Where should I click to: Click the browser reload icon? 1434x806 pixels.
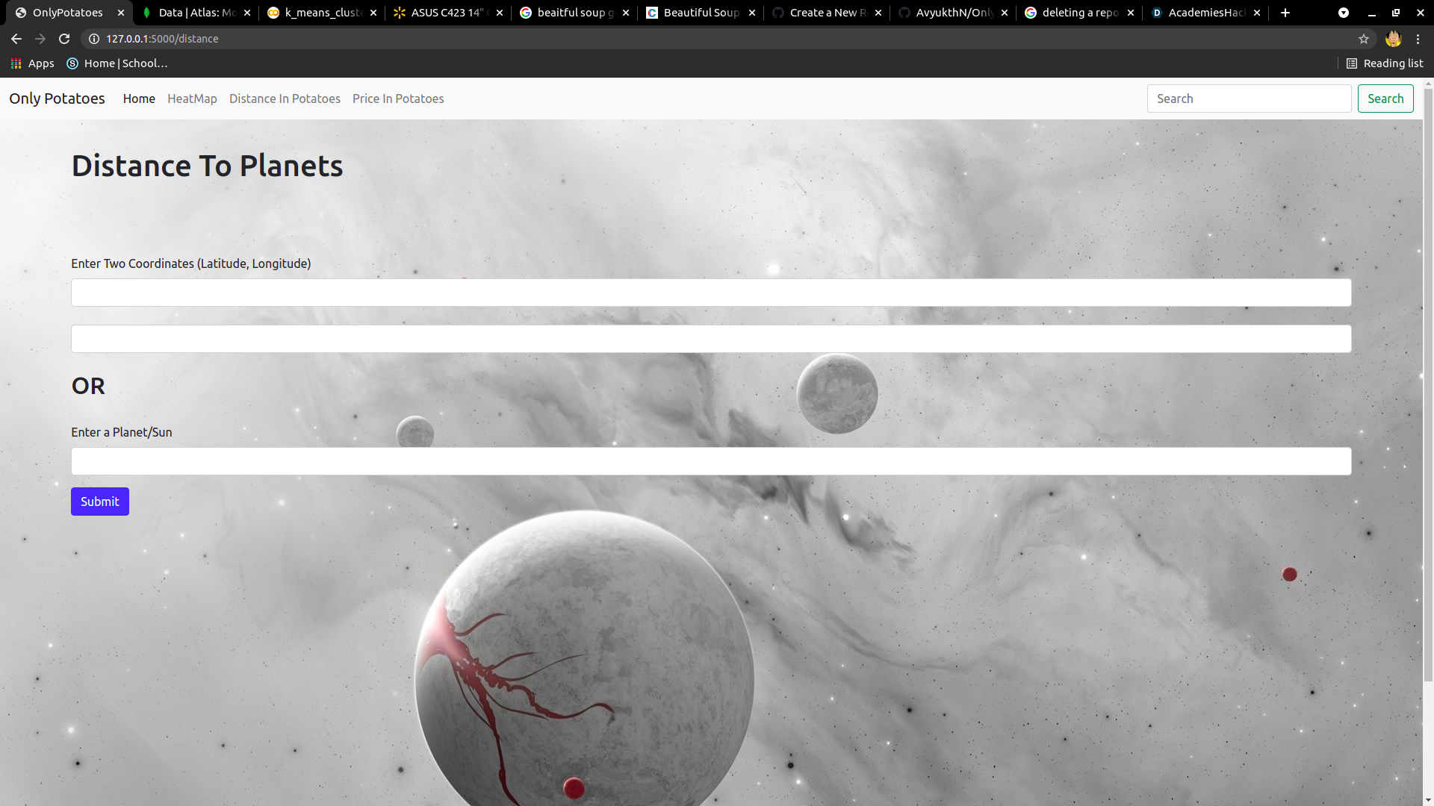pyautogui.click(x=64, y=39)
